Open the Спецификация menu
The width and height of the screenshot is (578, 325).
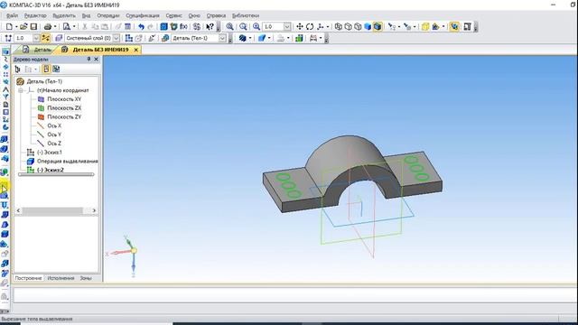point(143,15)
